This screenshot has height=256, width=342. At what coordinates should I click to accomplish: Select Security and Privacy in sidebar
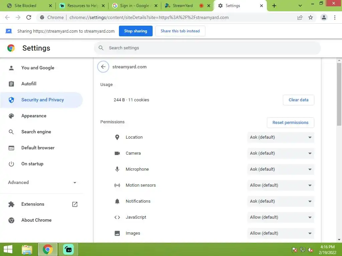(x=41, y=100)
